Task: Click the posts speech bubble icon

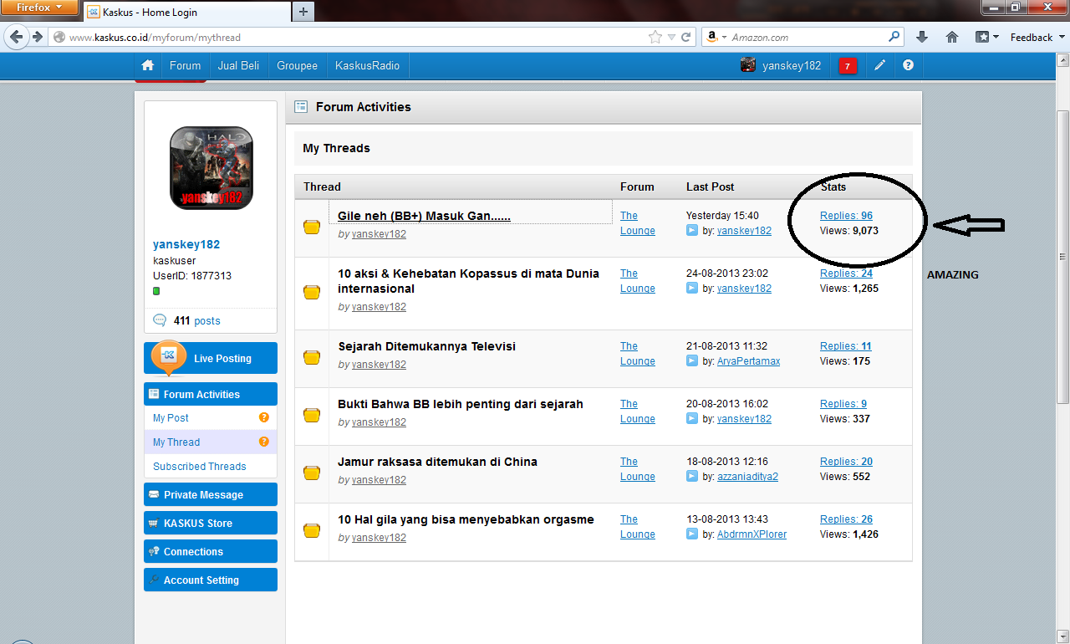Action: pos(160,320)
